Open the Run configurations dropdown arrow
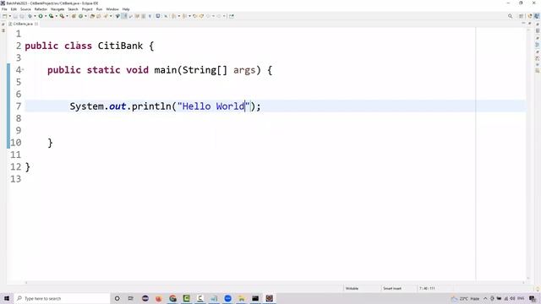 tap(46, 16)
